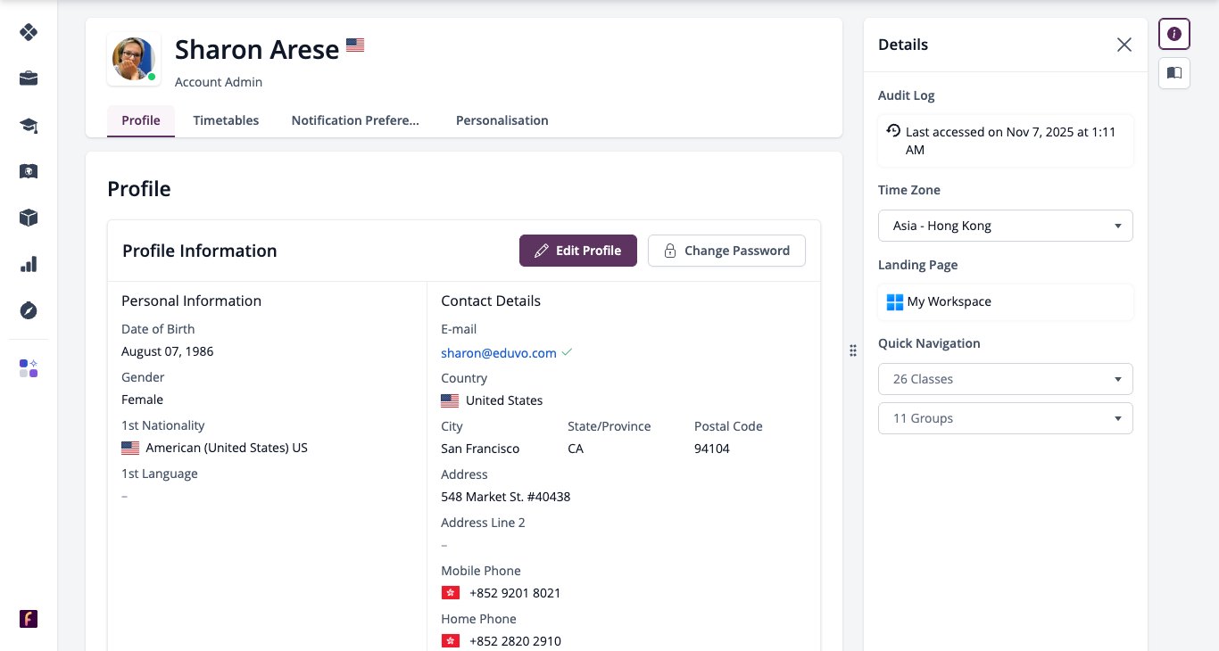Go to the Personalisation tab

point(502,120)
